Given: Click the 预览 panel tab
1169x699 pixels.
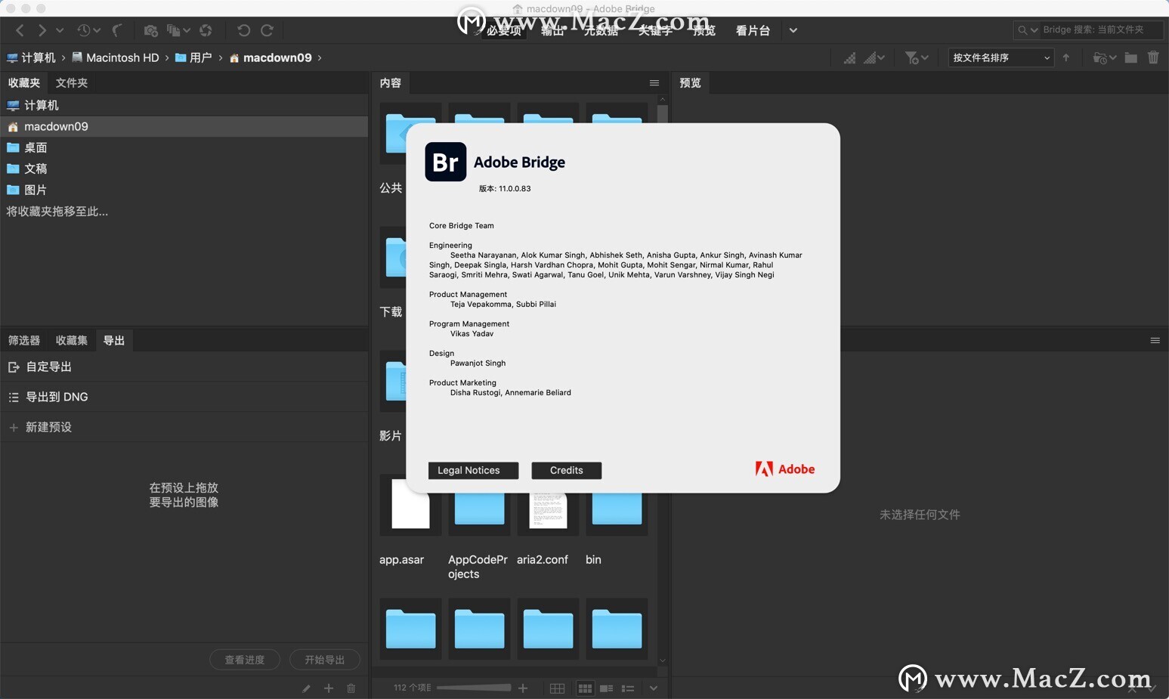Looking at the screenshot, I should [x=690, y=82].
